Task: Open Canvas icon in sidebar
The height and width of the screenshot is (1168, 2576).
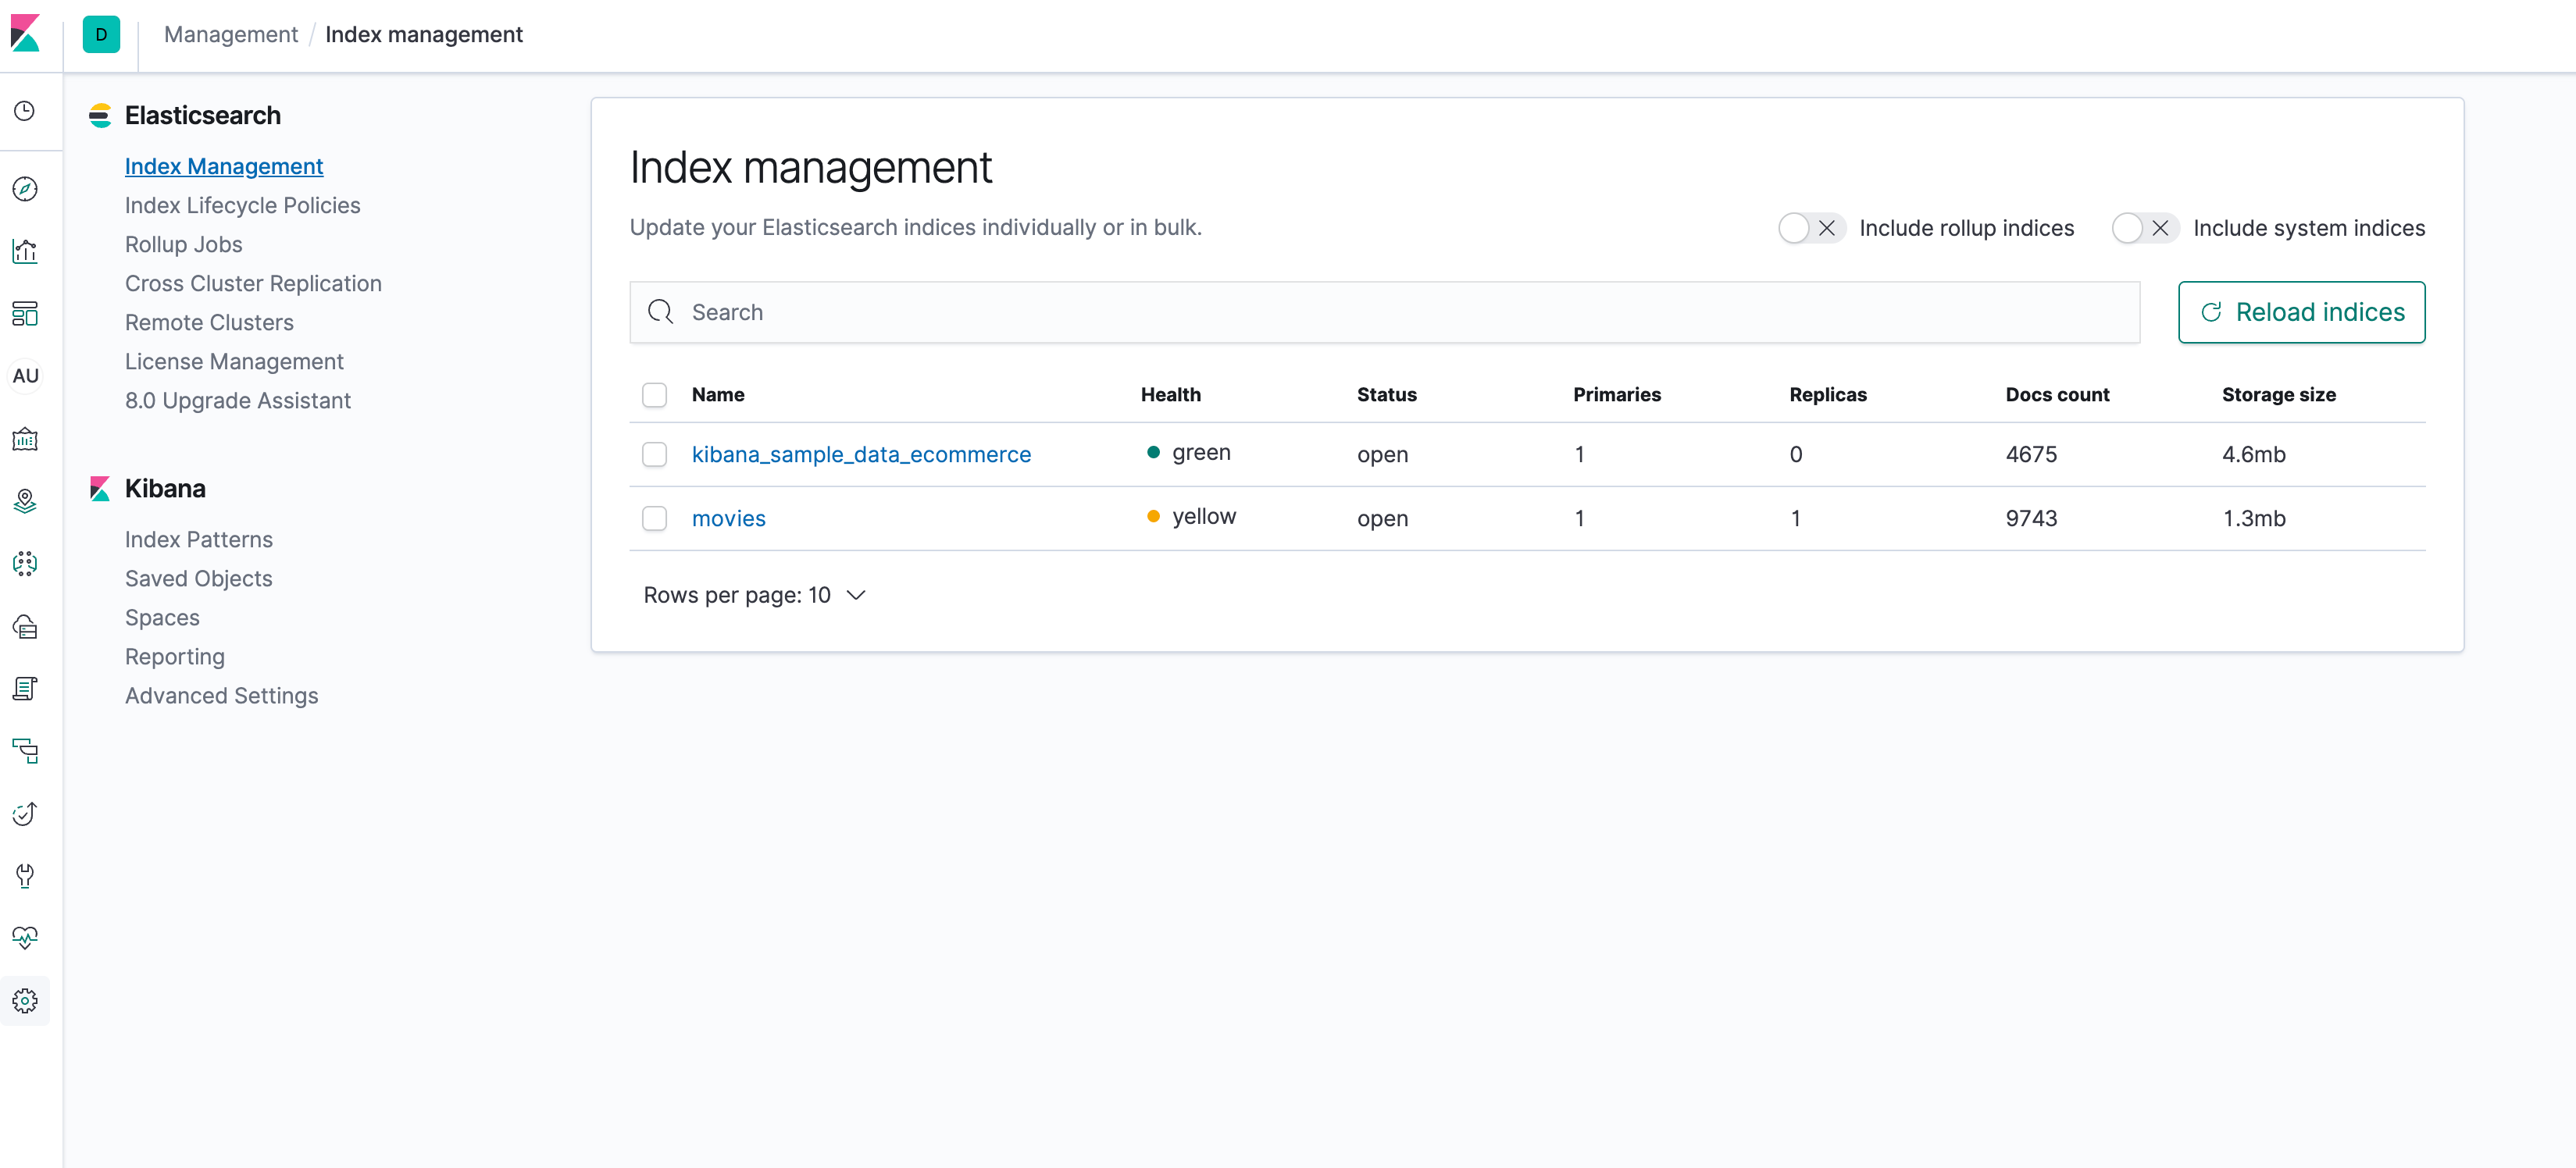Action: (x=25, y=439)
